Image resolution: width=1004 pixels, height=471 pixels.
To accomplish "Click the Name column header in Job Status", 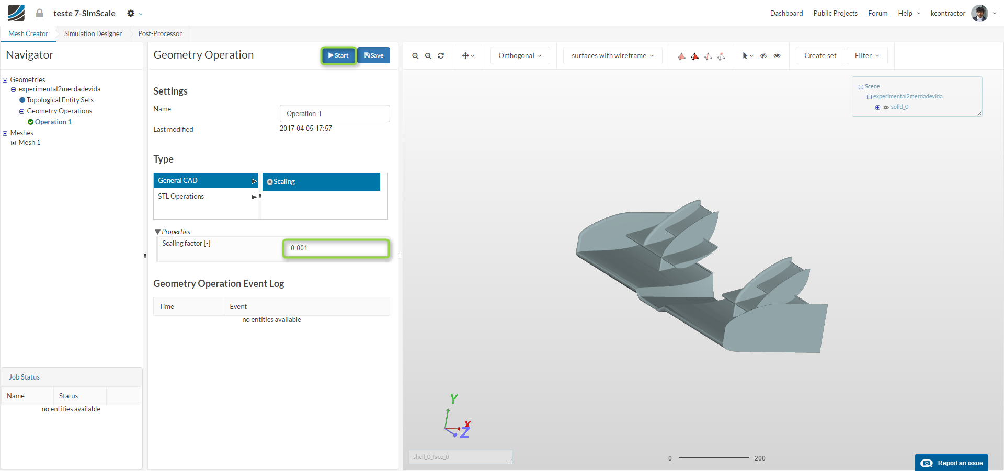I will (x=27, y=396).
